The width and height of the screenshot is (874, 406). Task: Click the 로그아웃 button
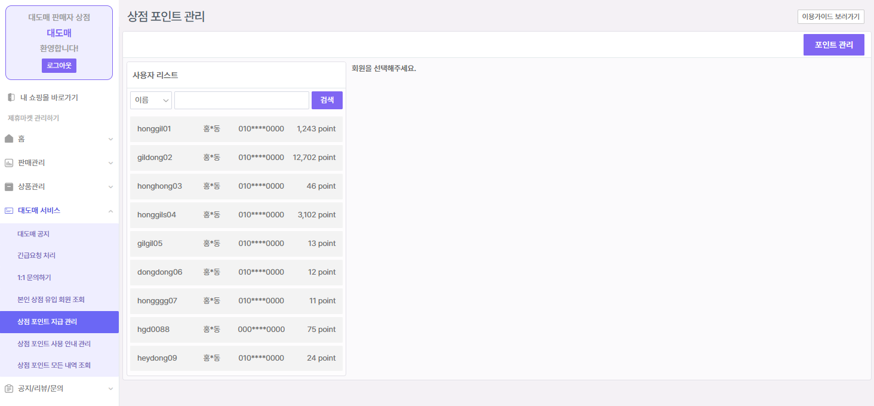tap(59, 66)
